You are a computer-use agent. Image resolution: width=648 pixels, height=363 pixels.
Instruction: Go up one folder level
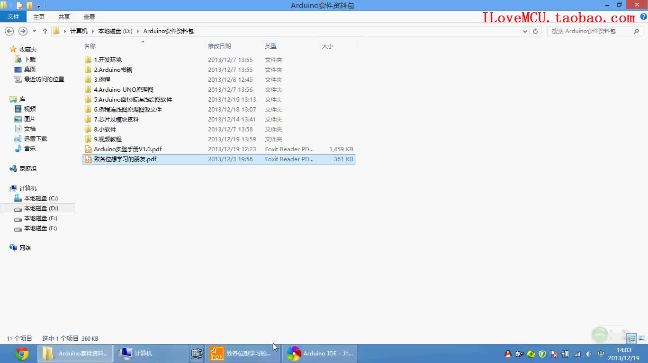click(x=45, y=31)
